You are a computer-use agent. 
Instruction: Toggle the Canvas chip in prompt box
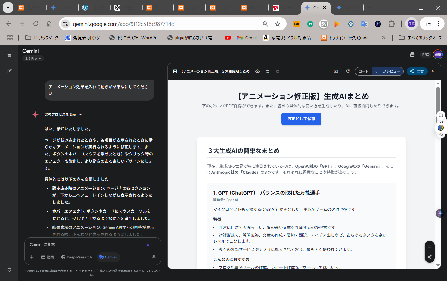click(108, 257)
